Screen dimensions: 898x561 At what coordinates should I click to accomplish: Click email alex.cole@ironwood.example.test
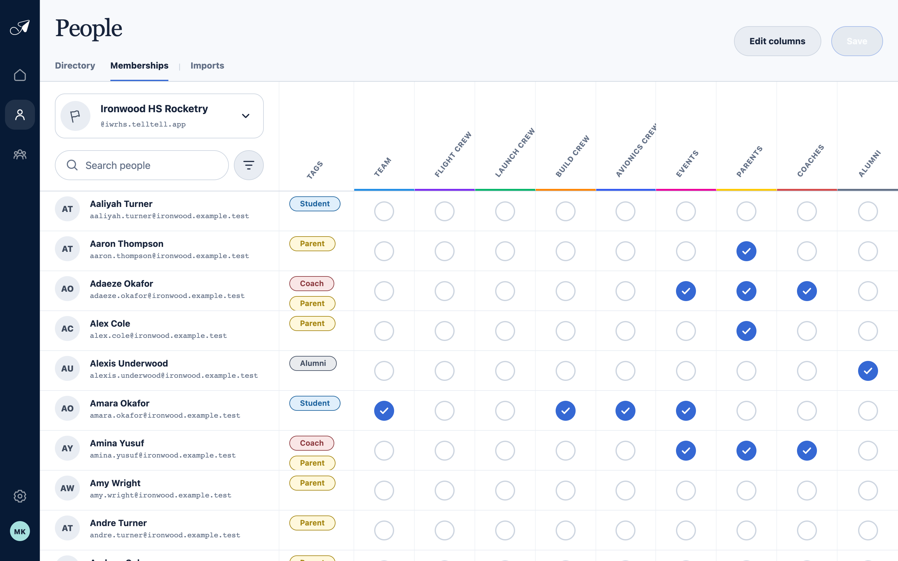(x=158, y=336)
